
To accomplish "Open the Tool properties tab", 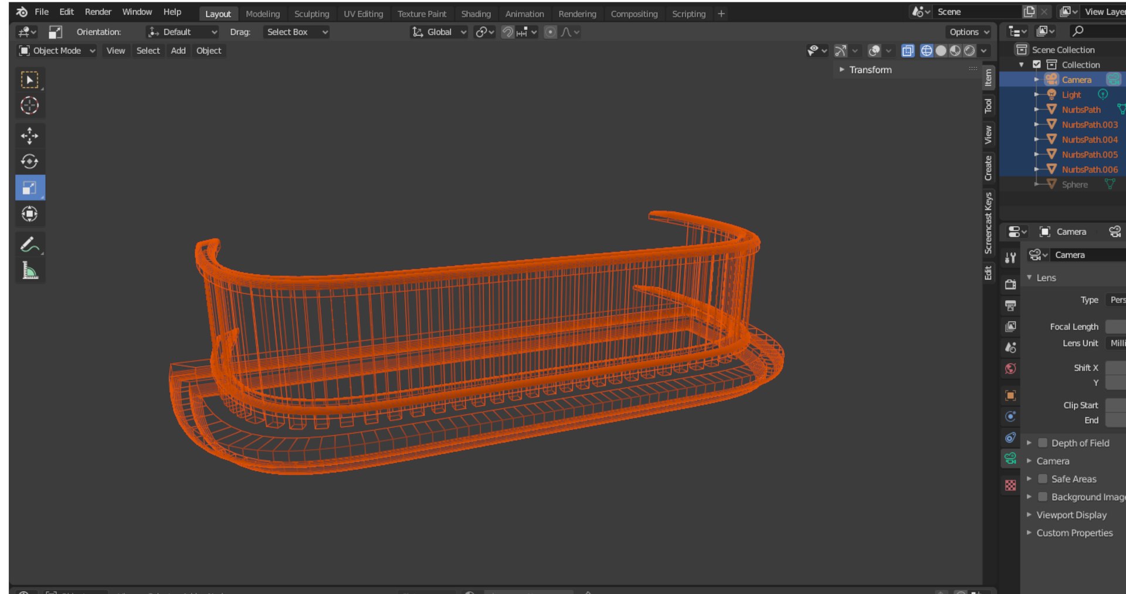I will coord(1010,257).
